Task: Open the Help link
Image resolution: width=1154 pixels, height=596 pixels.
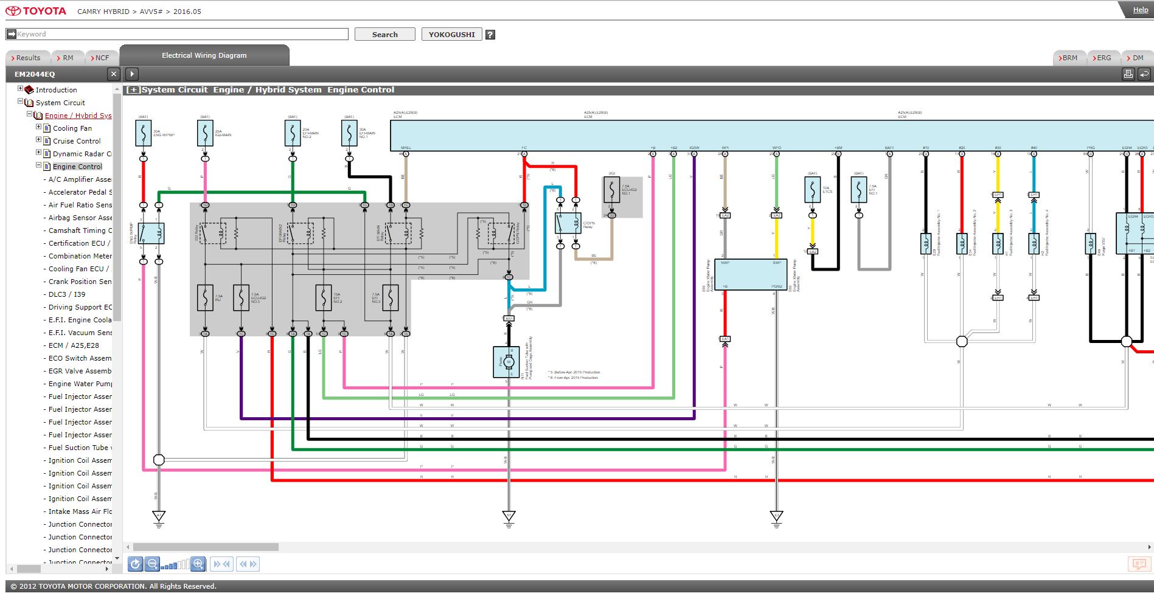Action: [x=1140, y=10]
